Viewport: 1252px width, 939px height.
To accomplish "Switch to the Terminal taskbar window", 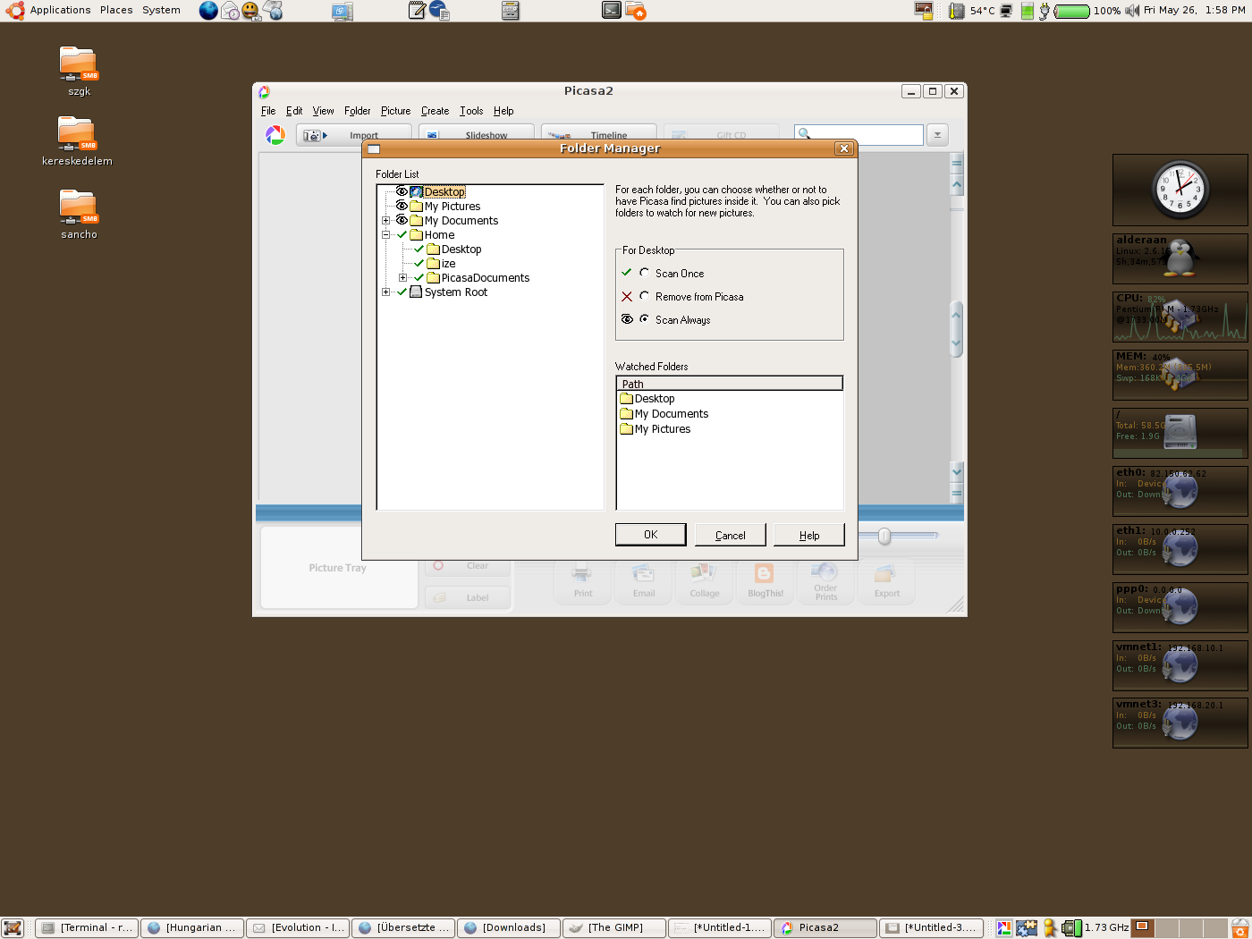I will (x=87, y=928).
